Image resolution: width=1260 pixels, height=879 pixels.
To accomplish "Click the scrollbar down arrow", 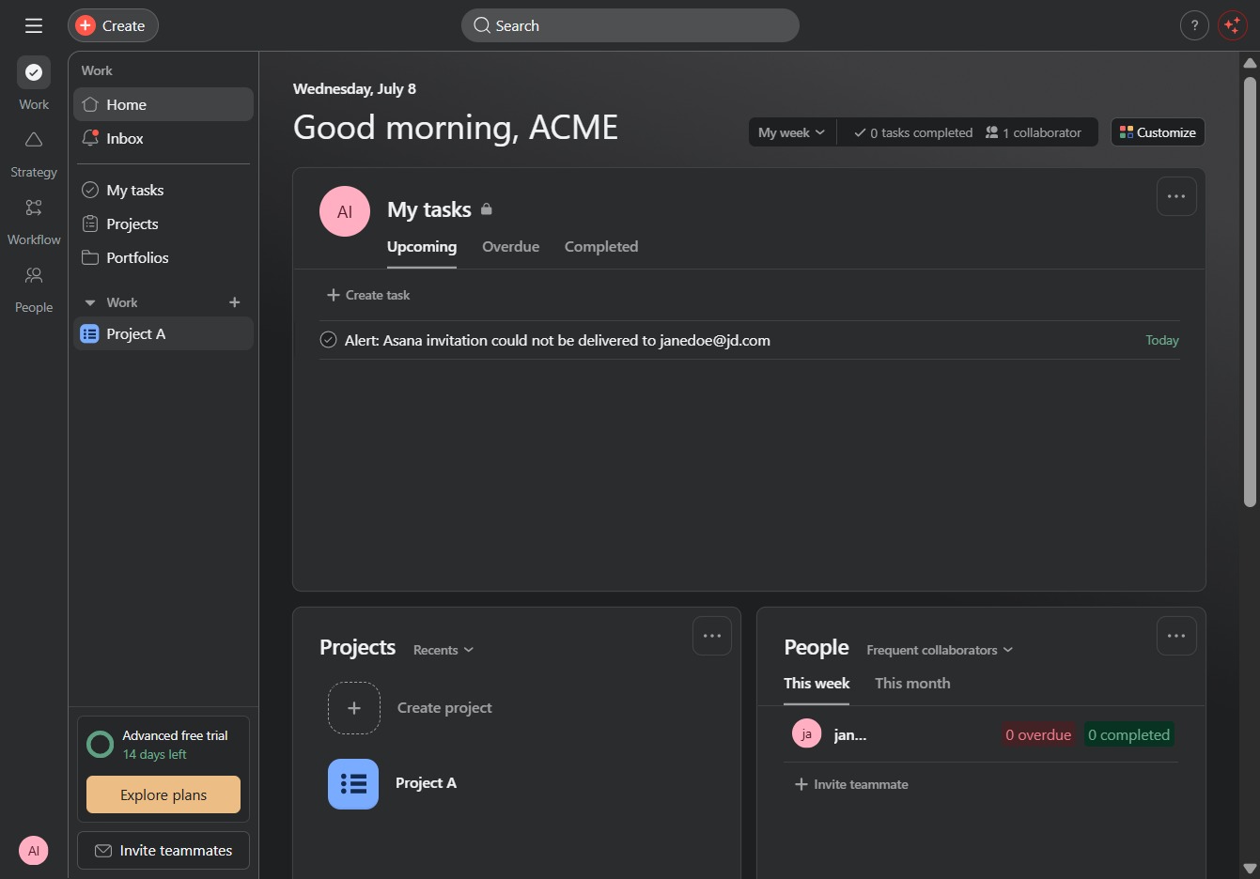I will [x=1250, y=869].
